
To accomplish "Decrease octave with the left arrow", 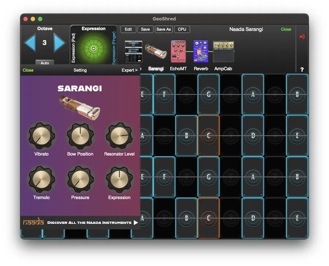I will coord(30,43).
